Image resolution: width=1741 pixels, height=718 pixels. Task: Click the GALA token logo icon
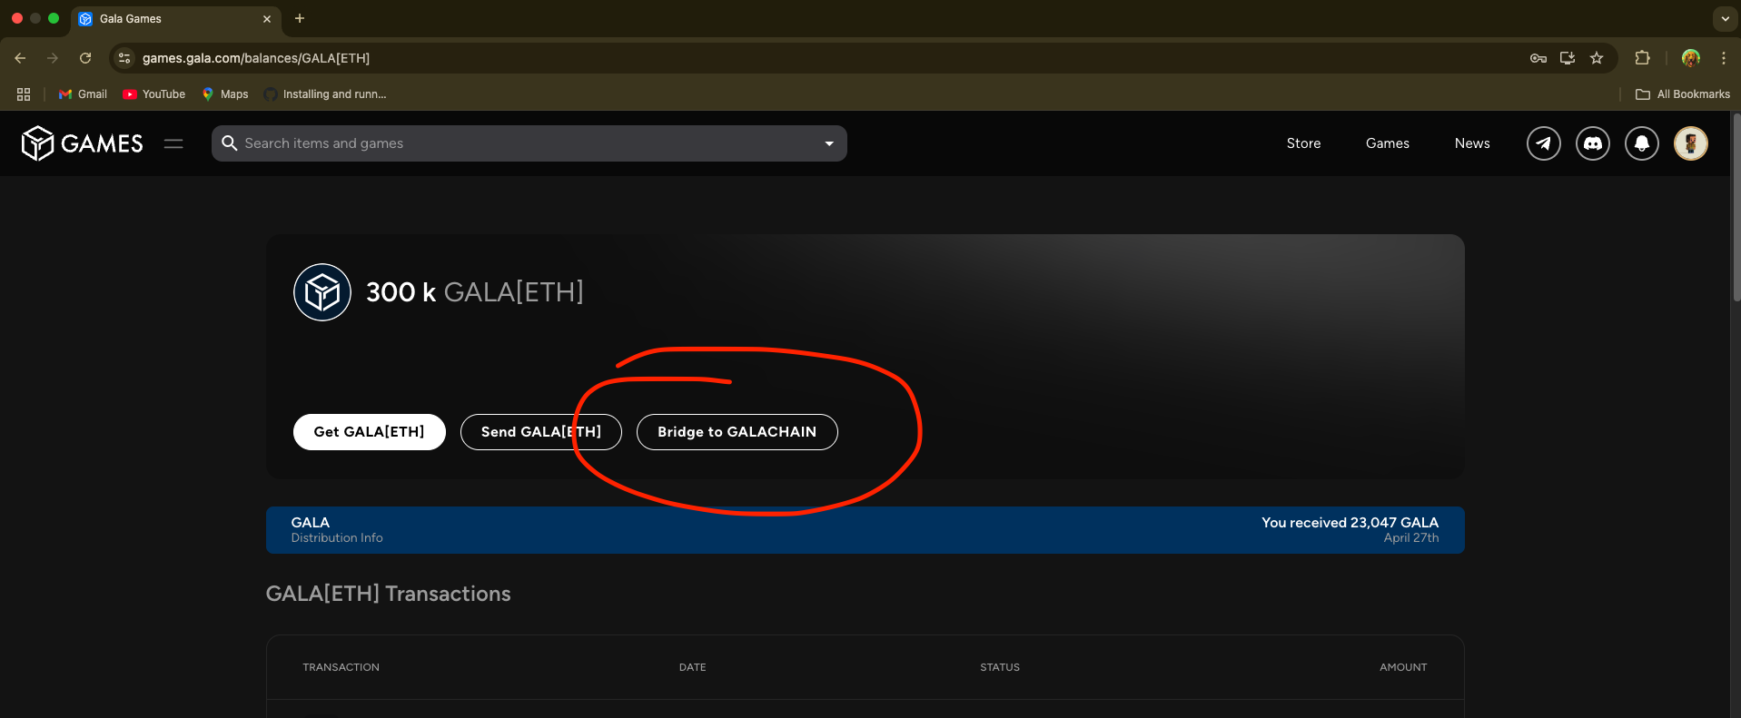tap(322, 292)
